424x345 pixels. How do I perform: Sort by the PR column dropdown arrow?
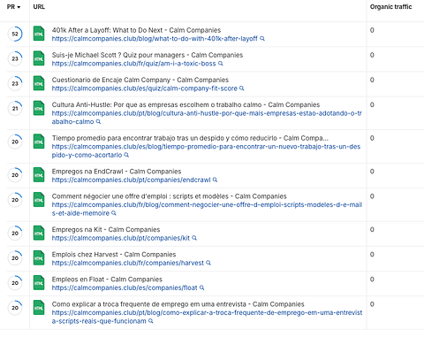coord(19,7)
